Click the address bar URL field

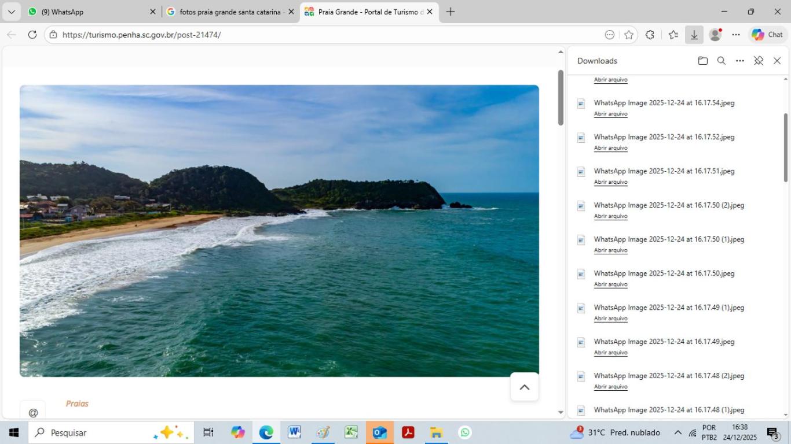[324, 35]
